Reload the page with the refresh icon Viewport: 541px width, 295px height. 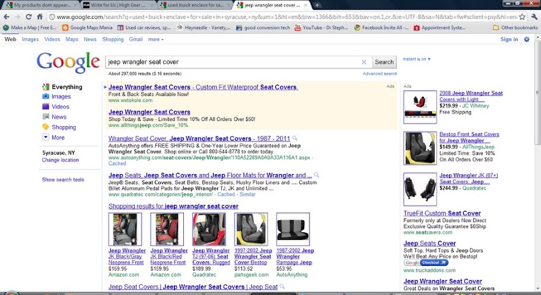click(x=28, y=17)
